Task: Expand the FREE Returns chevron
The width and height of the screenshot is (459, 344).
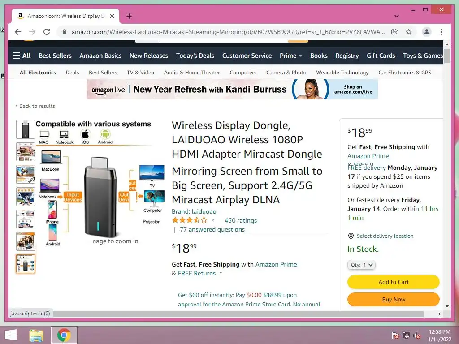Action: (221, 273)
